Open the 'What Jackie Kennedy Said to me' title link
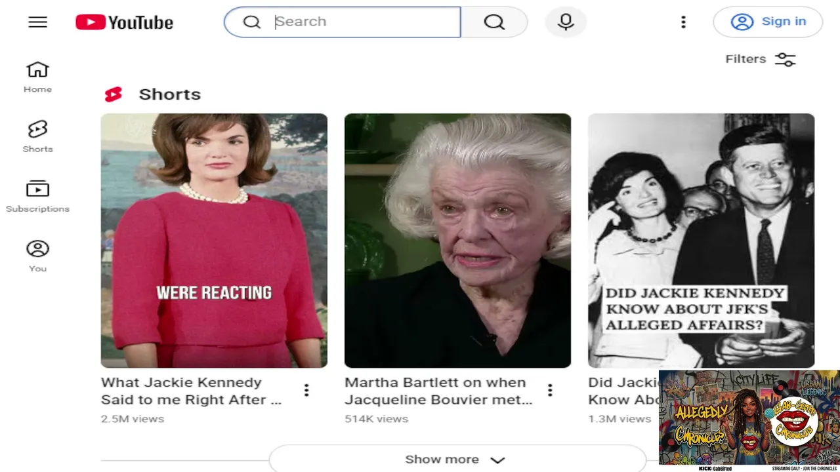Screen dimensions: 840x472 tap(192, 391)
